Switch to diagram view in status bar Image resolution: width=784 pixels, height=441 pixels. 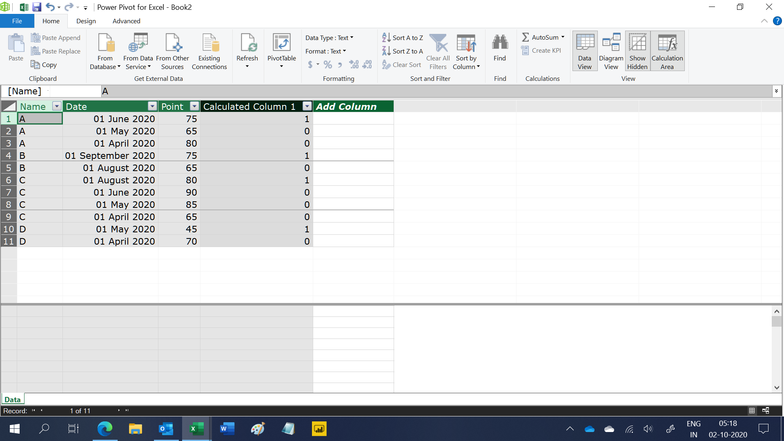[766, 411]
